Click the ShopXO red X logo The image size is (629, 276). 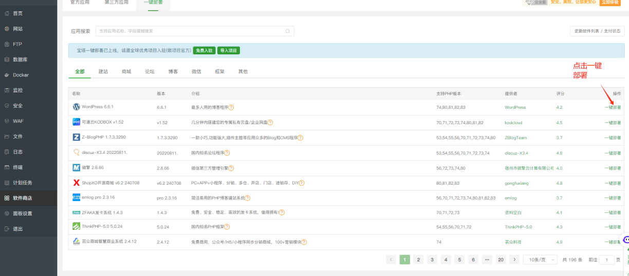[77, 183]
